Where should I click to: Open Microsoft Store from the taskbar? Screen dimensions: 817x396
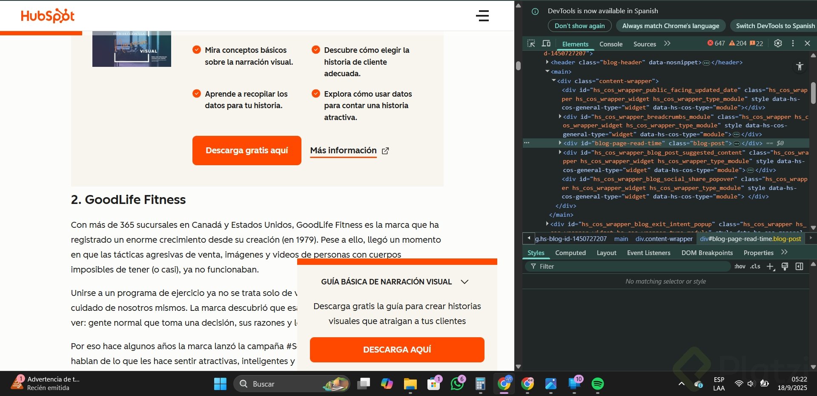pyautogui.click(x=433, y=384)
